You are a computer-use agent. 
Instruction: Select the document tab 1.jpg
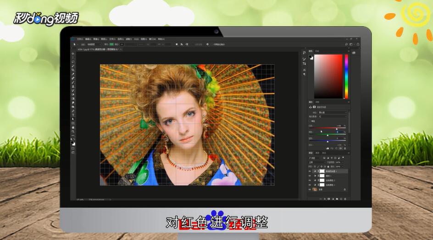(x=99, y=49)
